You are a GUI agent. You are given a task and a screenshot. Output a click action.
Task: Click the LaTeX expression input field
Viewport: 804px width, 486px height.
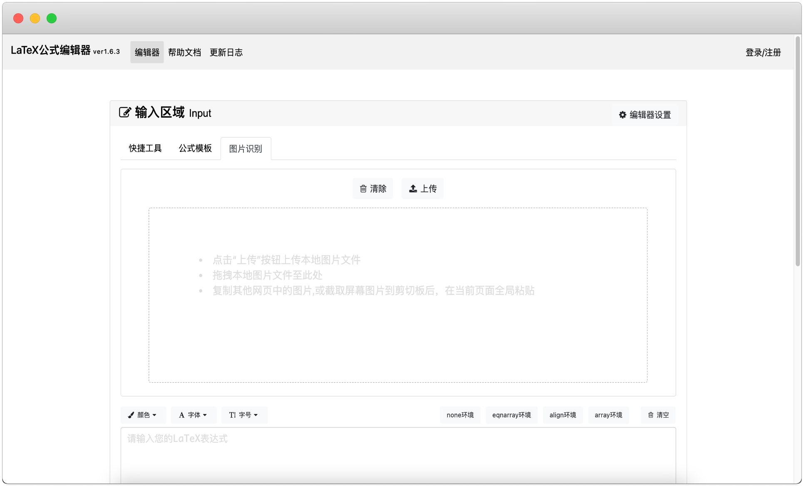point(398,456)
